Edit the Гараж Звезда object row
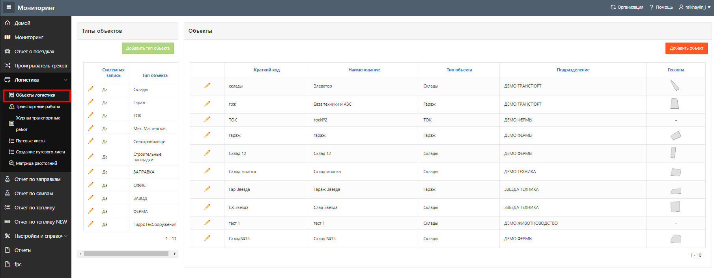The image size is (714, 278). pyautogui.click(x=207, y=189)
